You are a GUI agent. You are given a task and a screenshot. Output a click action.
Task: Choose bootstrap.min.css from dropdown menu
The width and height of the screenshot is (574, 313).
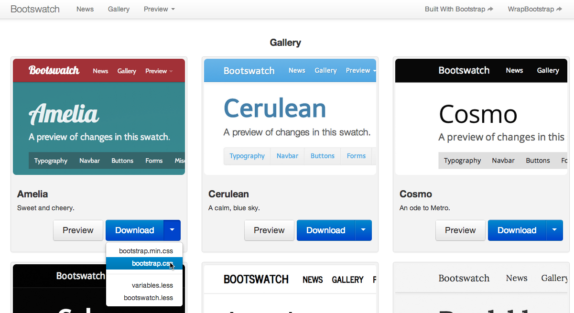point(144,251)
